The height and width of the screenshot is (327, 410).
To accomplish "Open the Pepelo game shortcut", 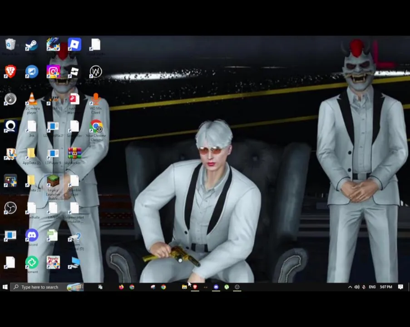I will (x=53, y=263).
